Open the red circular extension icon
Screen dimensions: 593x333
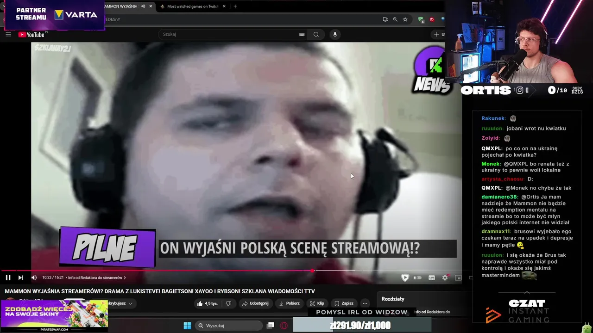432,19
